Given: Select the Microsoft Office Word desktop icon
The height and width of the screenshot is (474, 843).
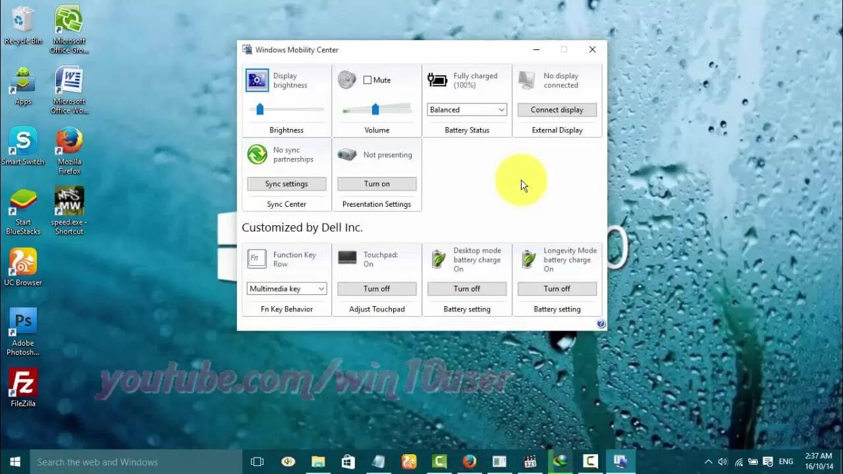Looking at the screenshot, I should (x=69, y=90).
